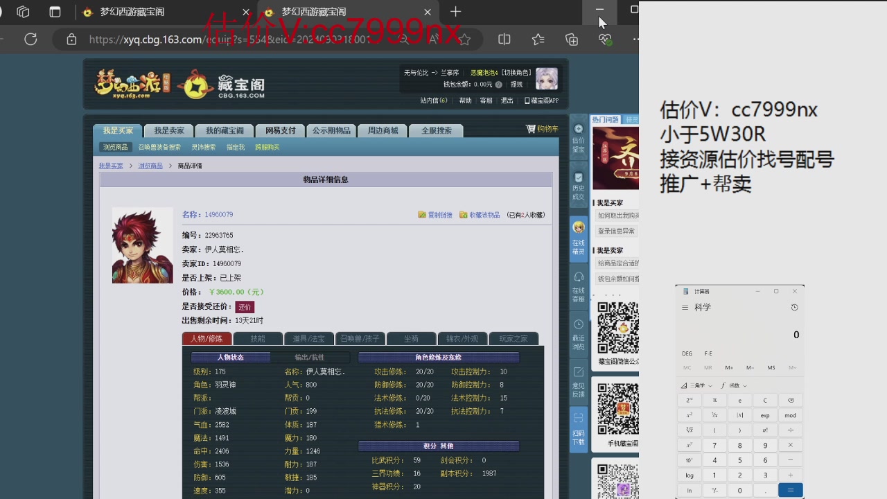Click the 退出 logout link

(507, 100)
